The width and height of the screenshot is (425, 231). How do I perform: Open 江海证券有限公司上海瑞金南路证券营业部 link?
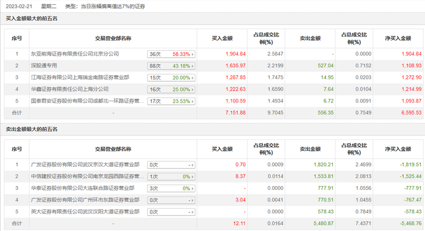point(80,78)
